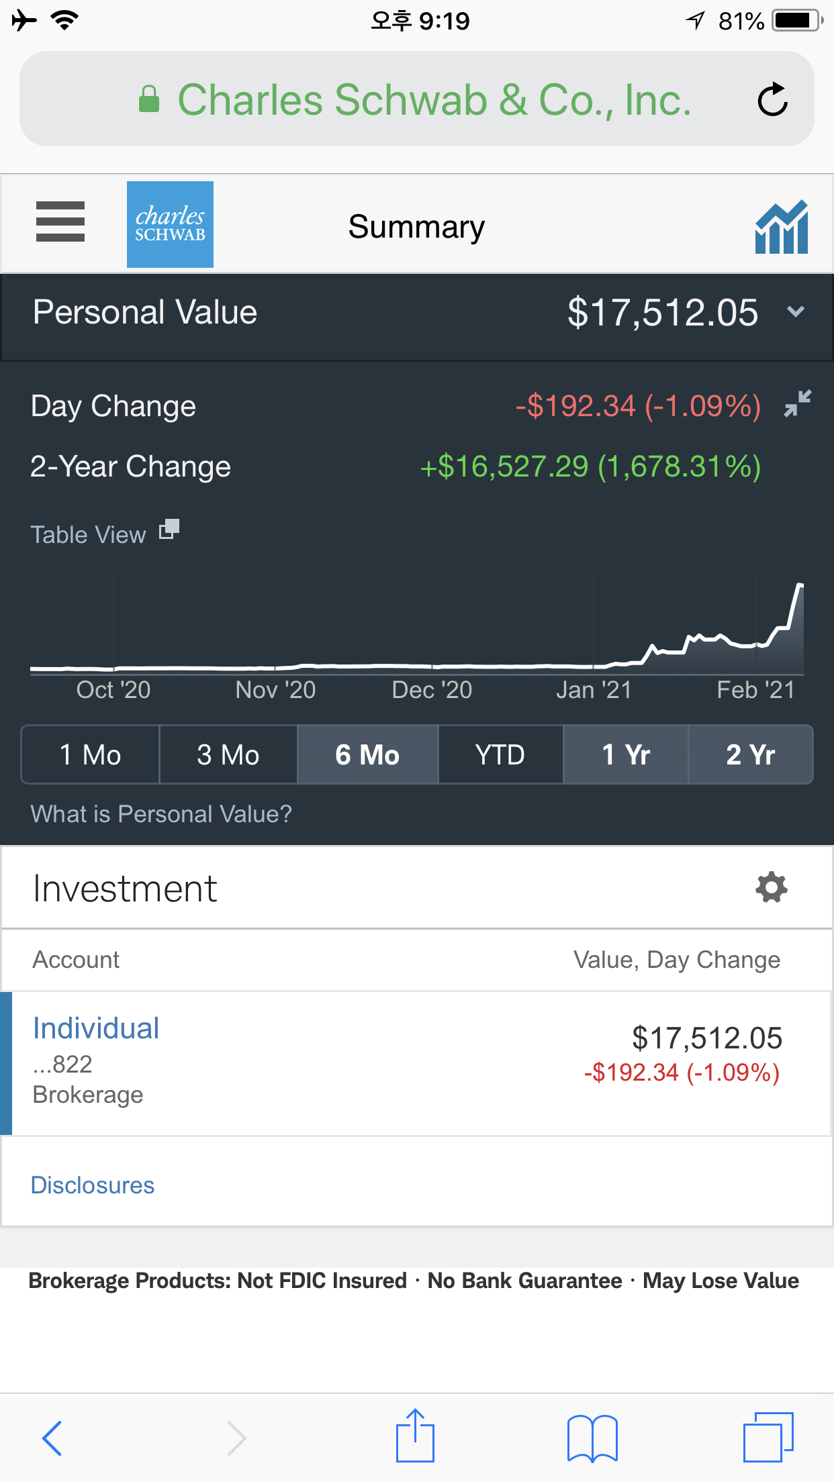Reload the Schwab page
The image size is (834, 1482).
[772, 99]
